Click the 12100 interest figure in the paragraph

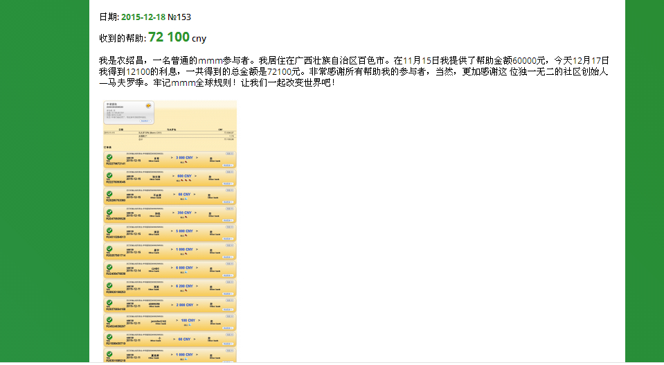(x=138, y=71)
